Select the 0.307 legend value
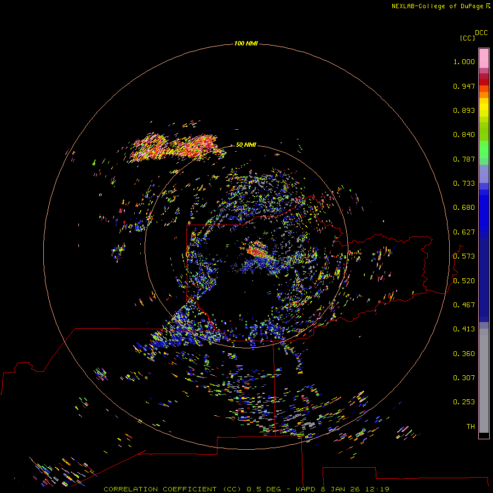 point(464,378)
